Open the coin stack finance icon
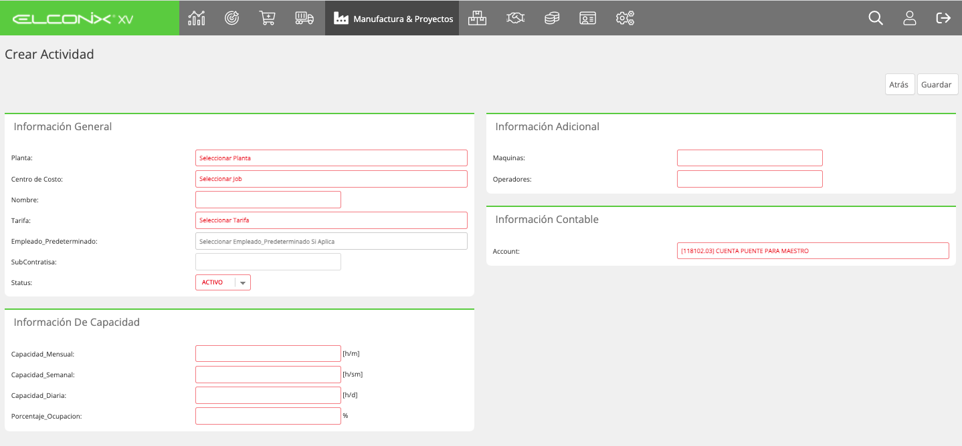 pyautogui.click(x=552, y=18)
